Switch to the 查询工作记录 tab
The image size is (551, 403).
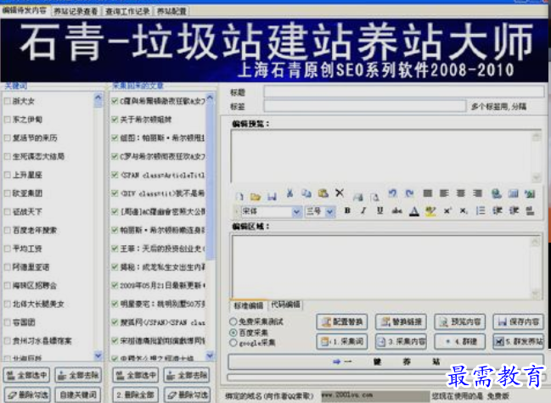[127, 12]
